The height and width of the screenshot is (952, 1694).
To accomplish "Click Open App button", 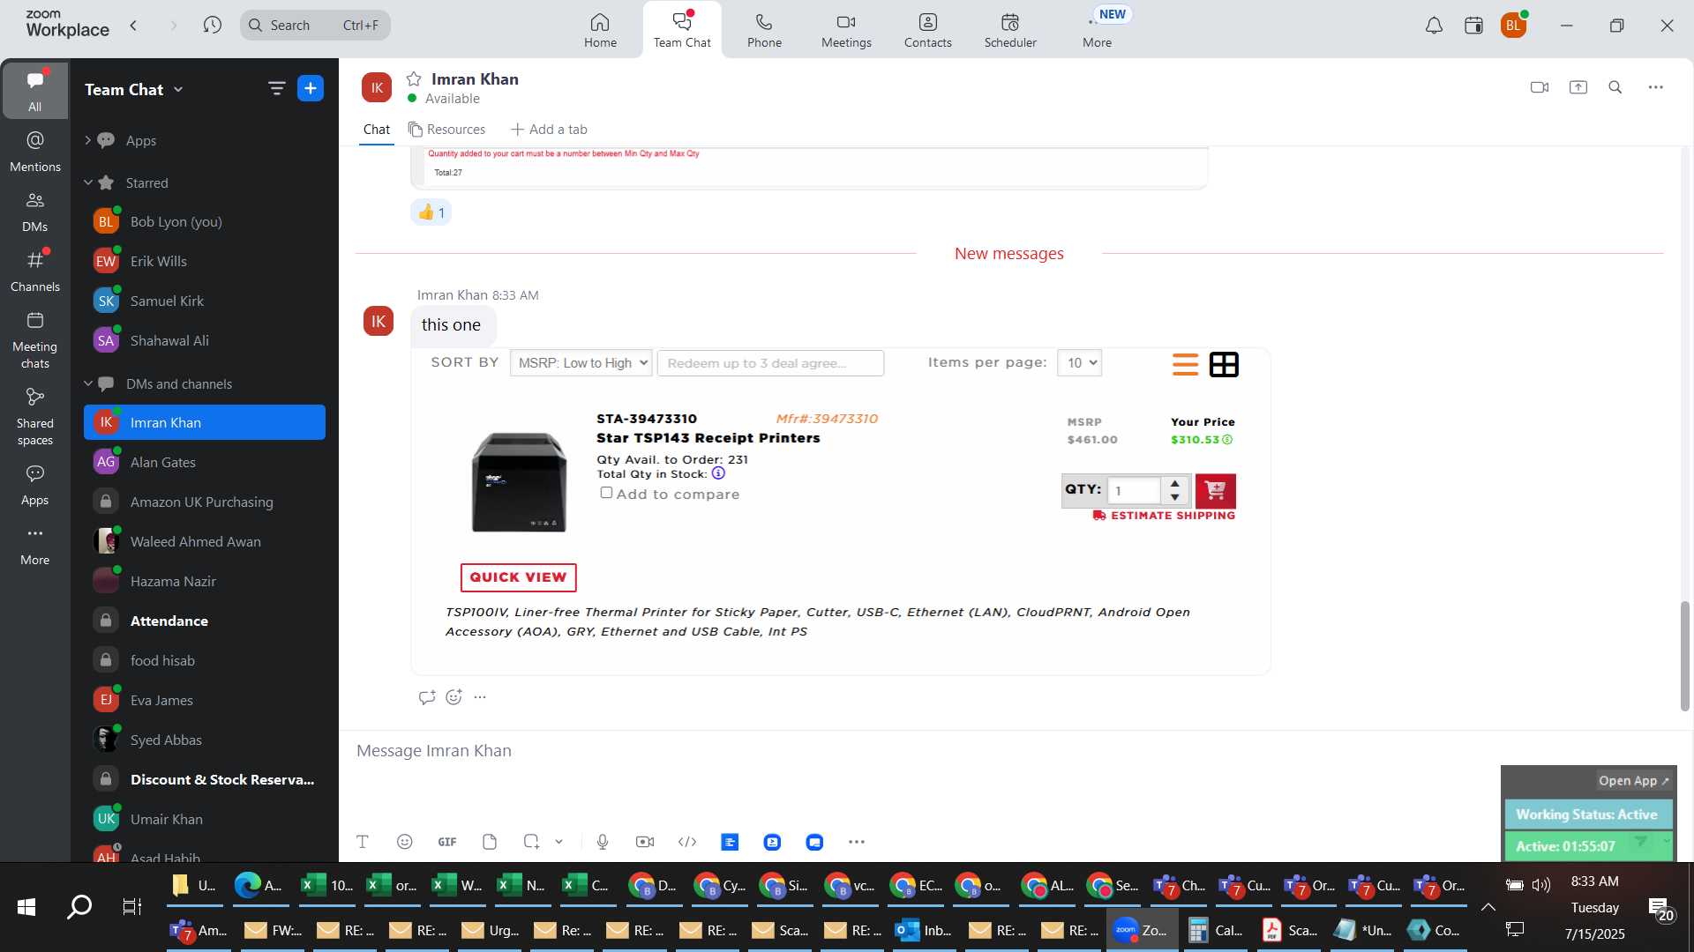I will click(x=1633, y=781).
